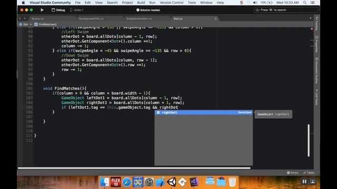Screen dimensions: 337x189
Task: Open Safari from the Dock
Action: pos(127,182)
